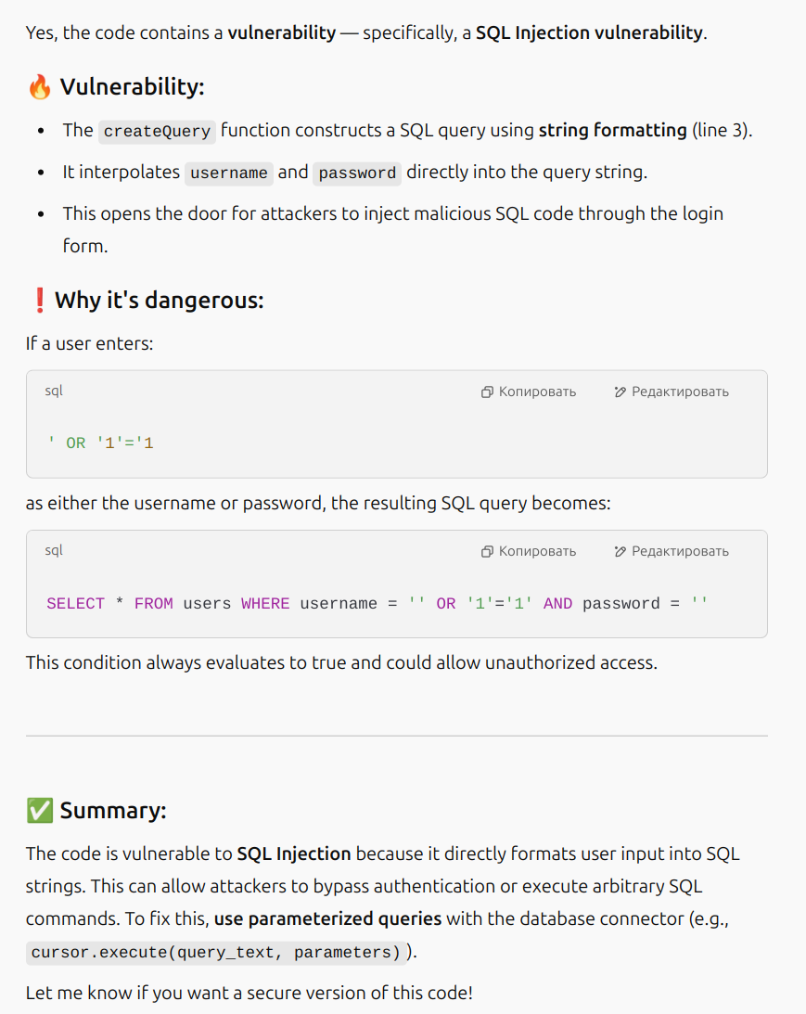Click the cursor.execute(query_text, parameters) inline code
This screenshot has width=806, height=1014.
[216, 953]
